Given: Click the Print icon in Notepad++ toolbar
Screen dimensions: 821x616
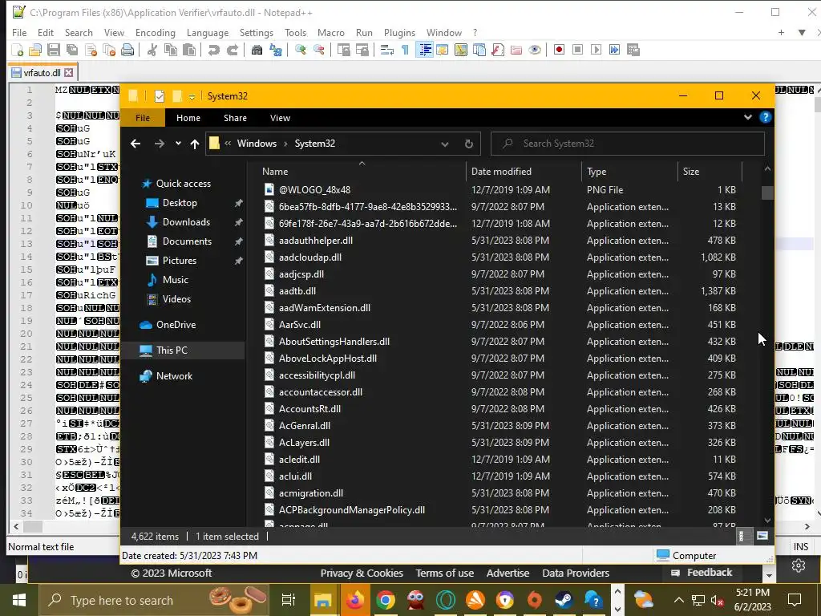Looking at the screenshot, I should pyautogui.click(x=127, y=50).
